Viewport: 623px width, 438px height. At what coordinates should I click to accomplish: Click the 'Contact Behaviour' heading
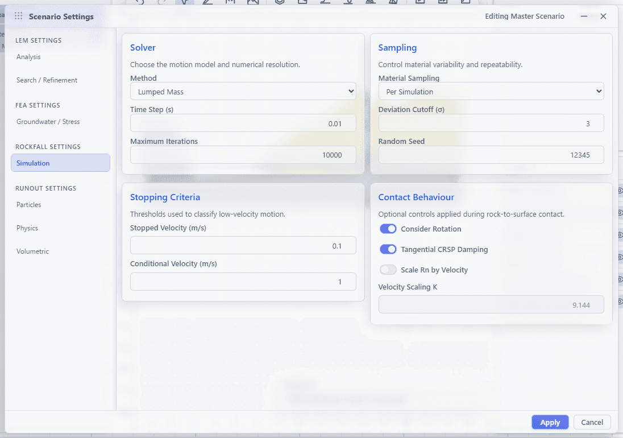(x=416, y=197)
